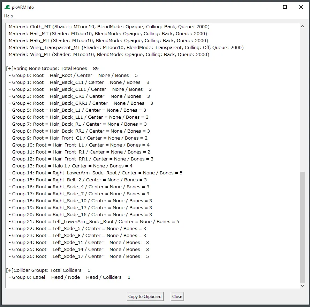Click the Group 14 Right_LowerArm_Sode_Root line

(96, 173)
